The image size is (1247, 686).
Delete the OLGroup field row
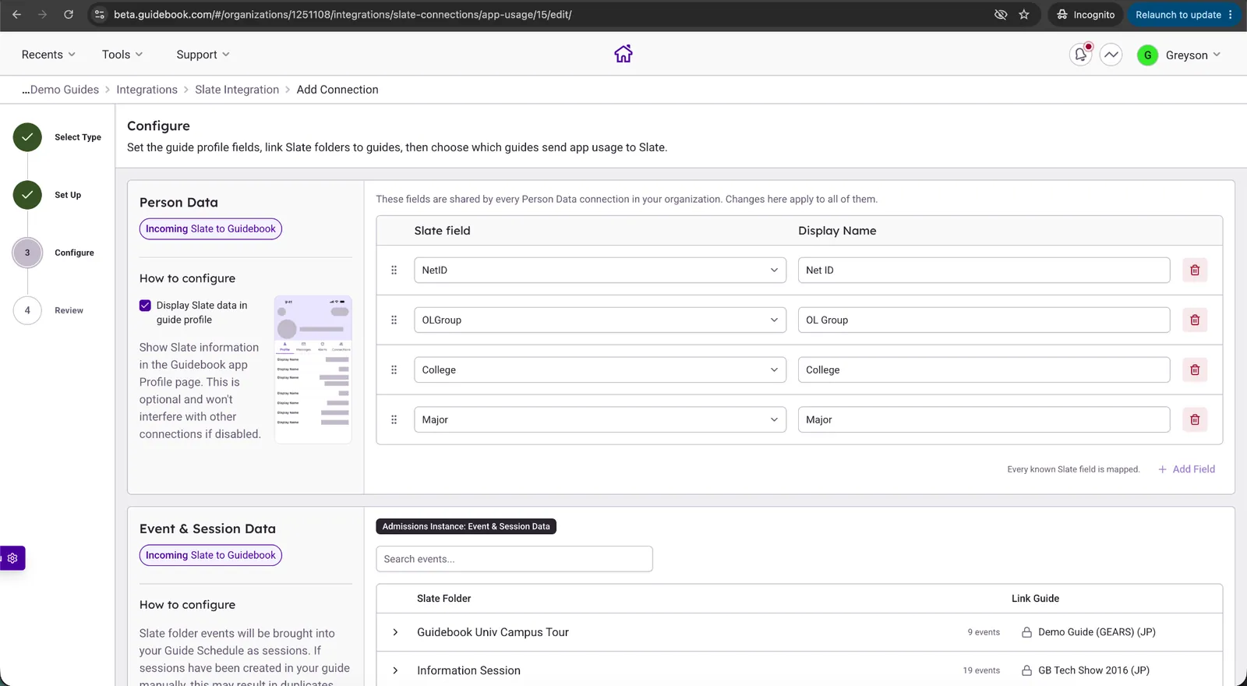(x=1195, y=320)
